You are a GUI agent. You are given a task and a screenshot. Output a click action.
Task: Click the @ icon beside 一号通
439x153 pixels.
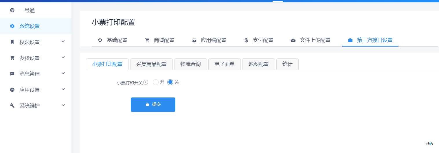(x=12, y=10)
